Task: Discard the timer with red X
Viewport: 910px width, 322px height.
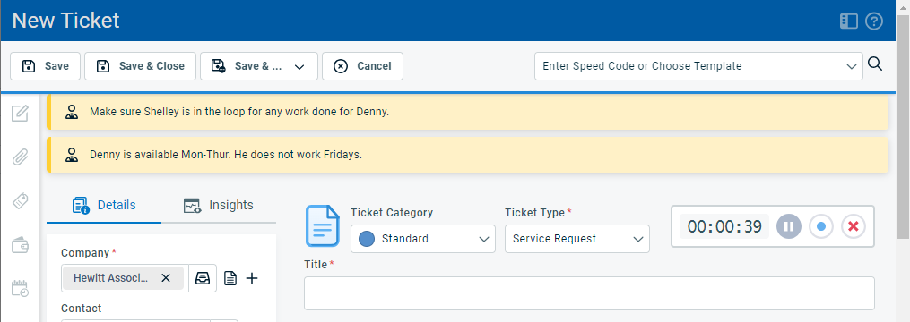Action: click(854, 226)
